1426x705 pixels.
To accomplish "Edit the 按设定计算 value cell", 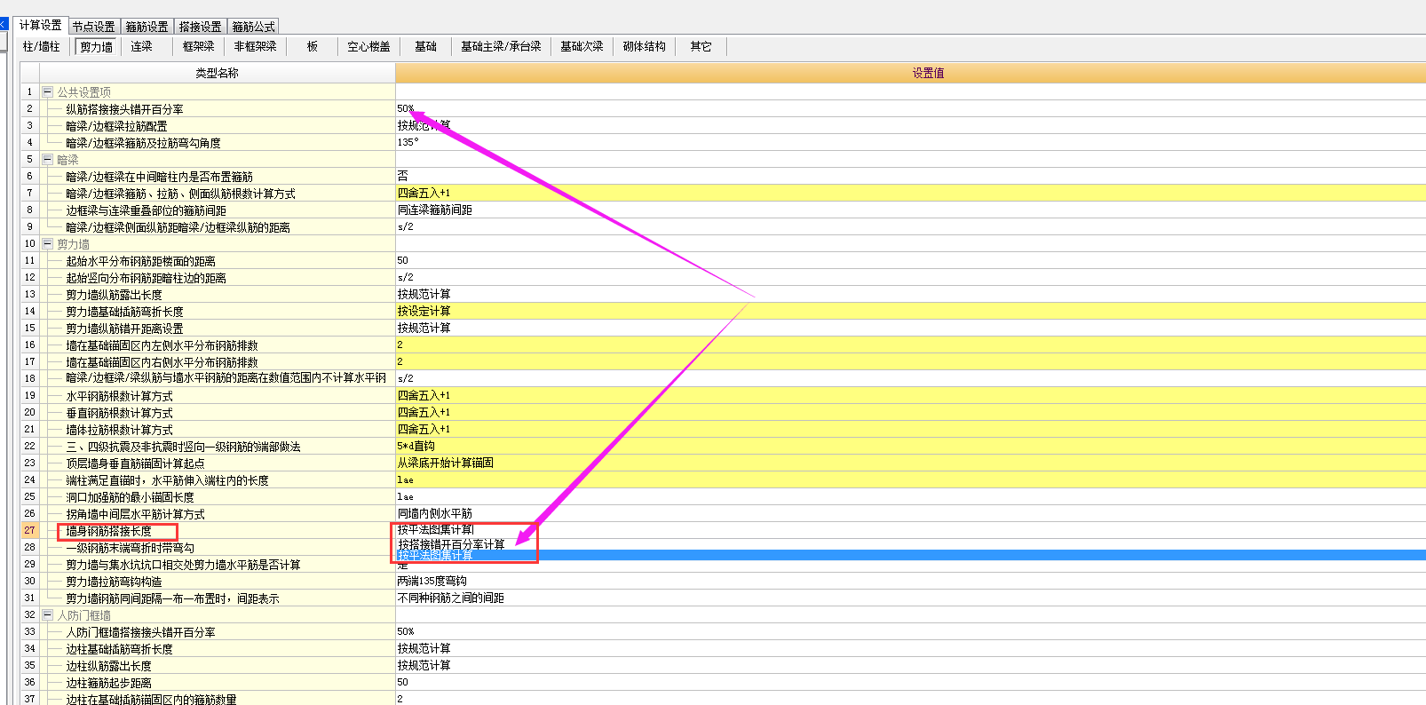I will tap(910, 312).
